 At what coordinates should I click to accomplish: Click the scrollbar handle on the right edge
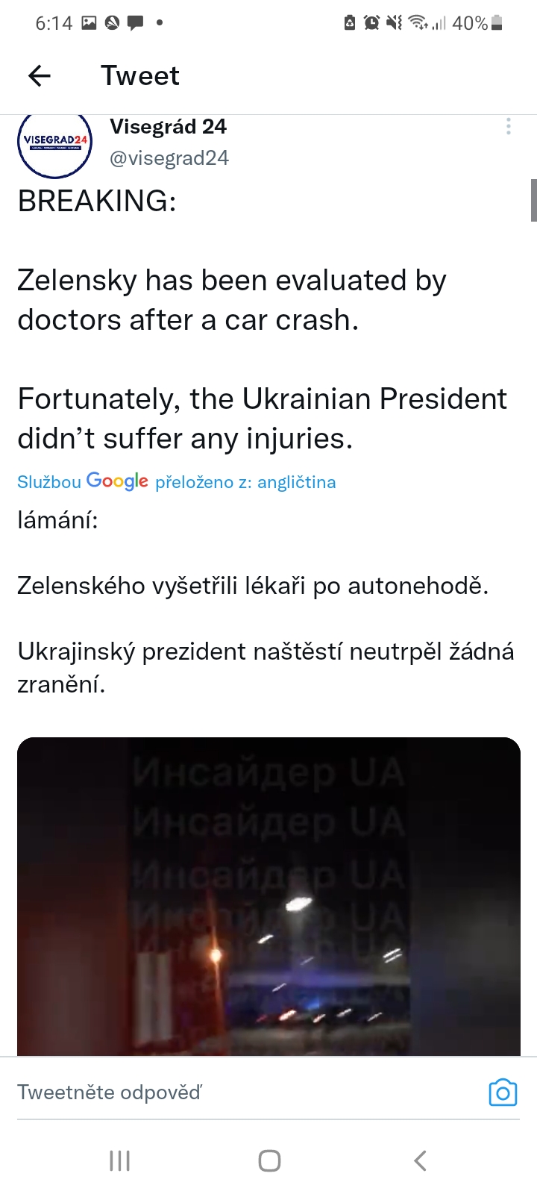tap(533, 200)
